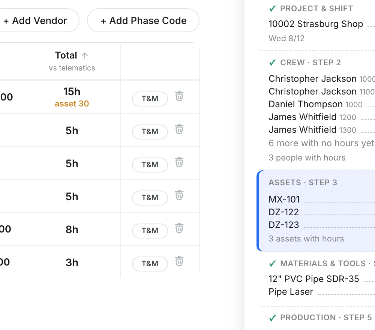Open the Crew Step 2 card
This screenshot has height=330, width=375.
click(316, 111)
